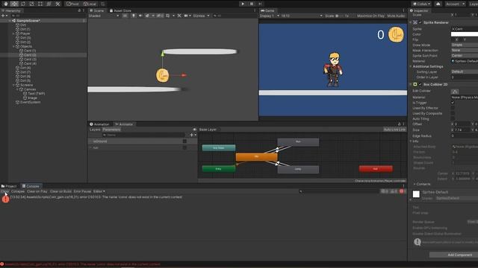Toggle the isGround parameter checkbox
The image size is (478, 268).
184,141
